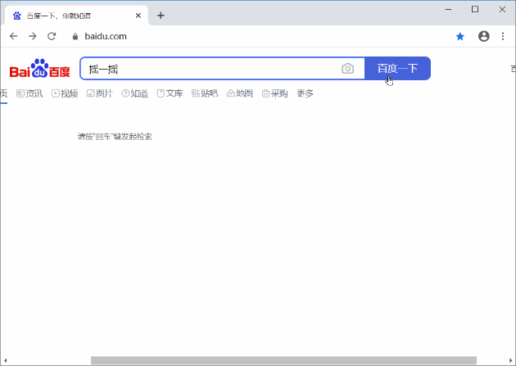Switch to the 图片 images tab
Image resolution: width=516 pixels, height=366 pixels.
point(100,93)
